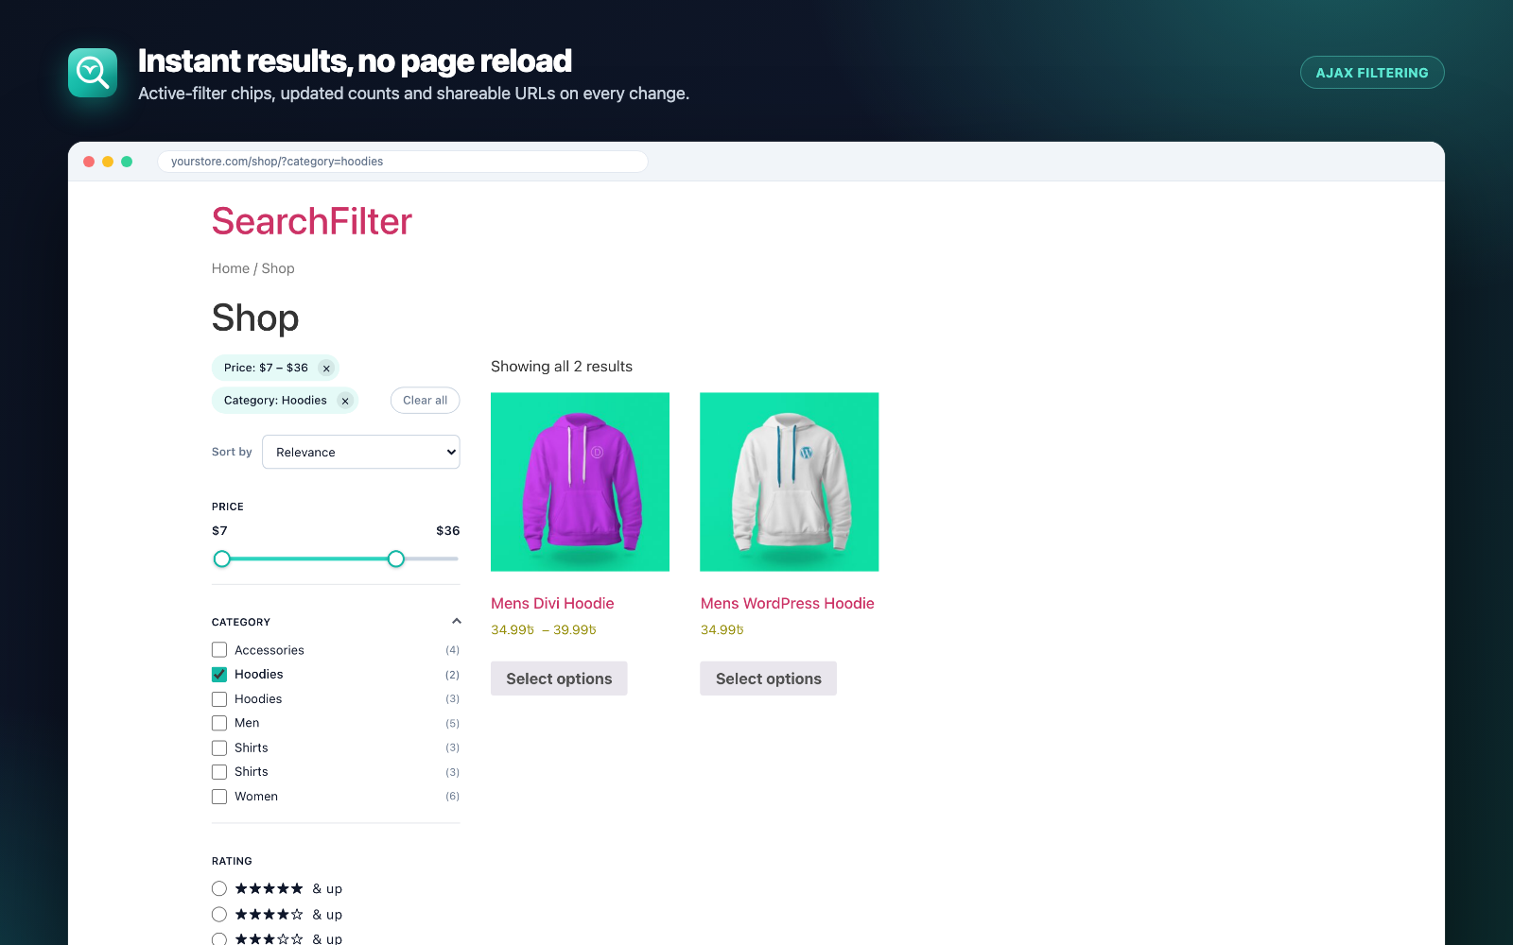This screenshot has height=945, width=1513.
Task: Check the Hoodies (3) checkbox
Action: (219, 699)
